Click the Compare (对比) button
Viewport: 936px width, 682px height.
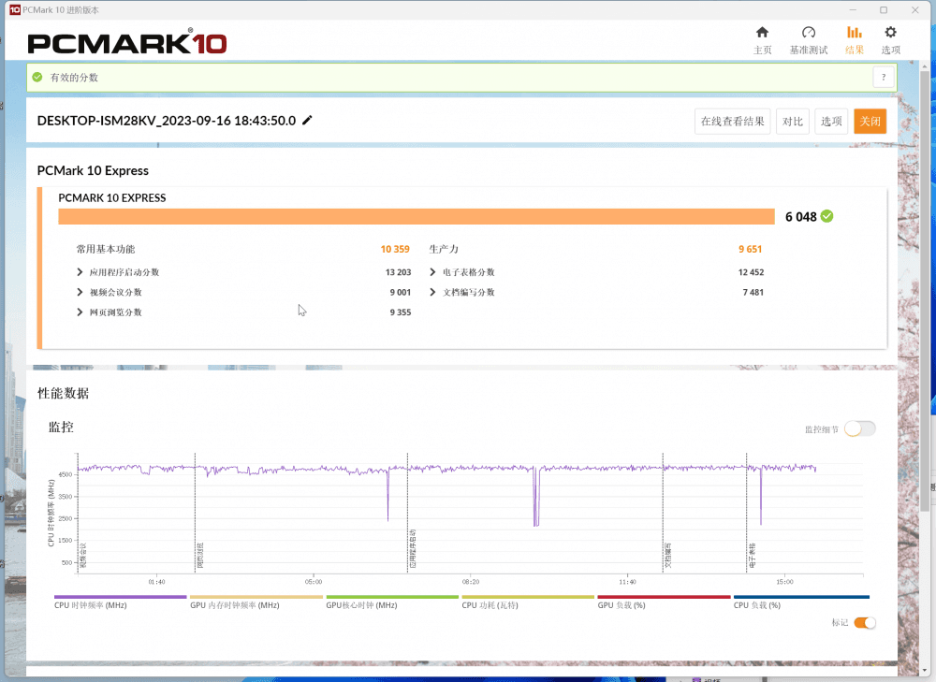tap(793, 122)
